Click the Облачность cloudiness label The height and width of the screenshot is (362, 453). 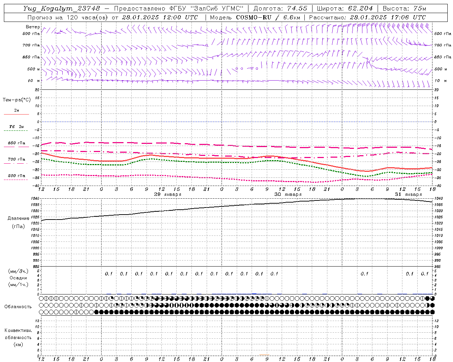18,306
